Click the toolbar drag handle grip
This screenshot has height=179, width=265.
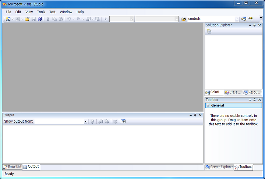pos(4,19)
